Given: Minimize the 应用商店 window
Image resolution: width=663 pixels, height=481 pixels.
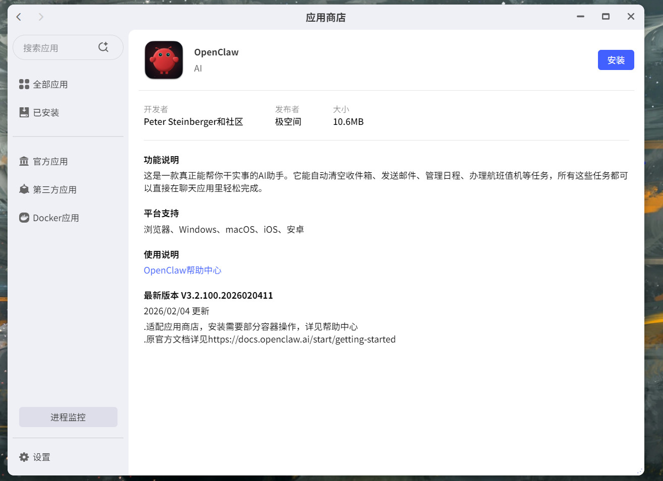Looking at the screenshot, I should tap(581, 17).
